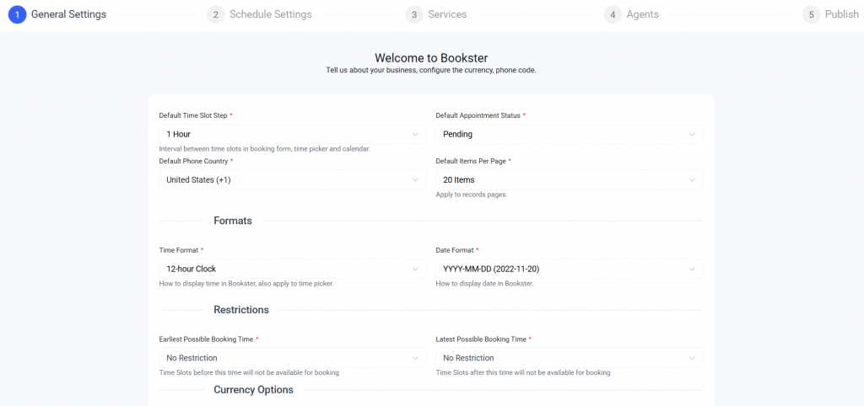This screenshot has width=864, height=406.
Task: Click the Welcome to Bookster heading
Action: [x=431, y=58]
